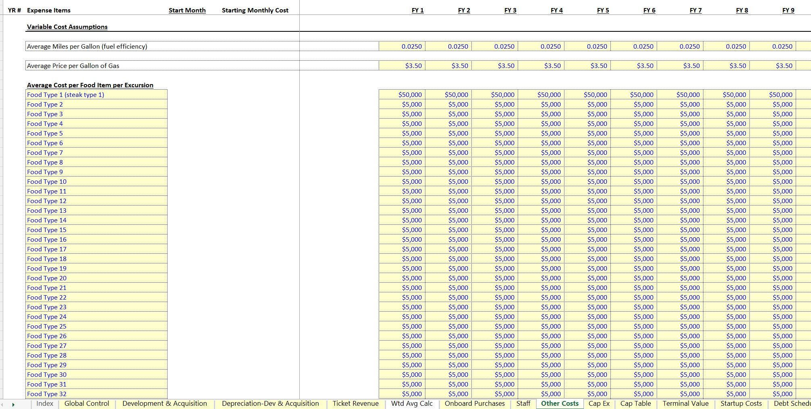Click the FY 9 column header

(x=788, y=10)
